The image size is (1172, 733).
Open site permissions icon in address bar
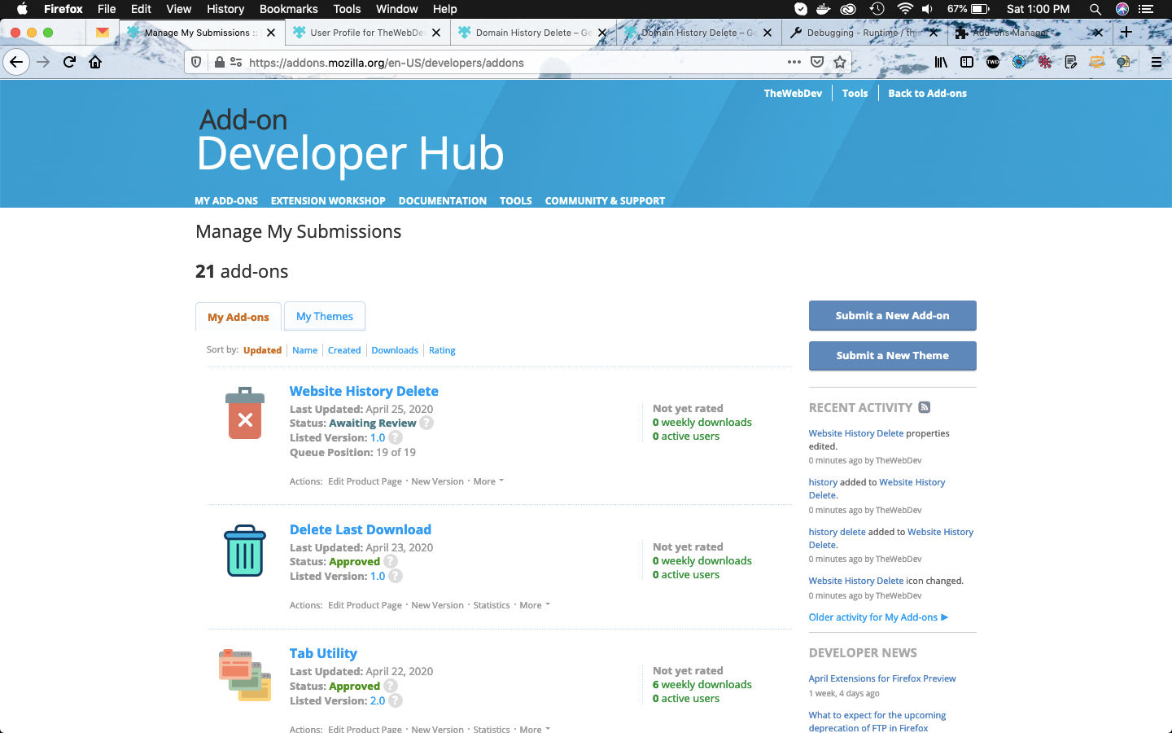coord(236,62)
